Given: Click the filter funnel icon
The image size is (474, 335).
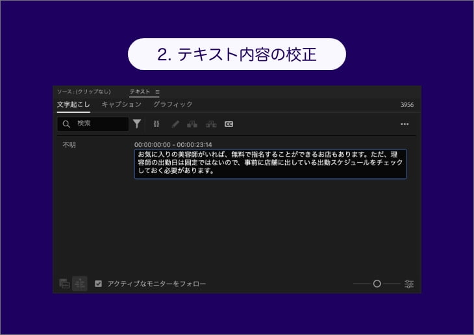Looking at the screenshot, I should point(137,124).
